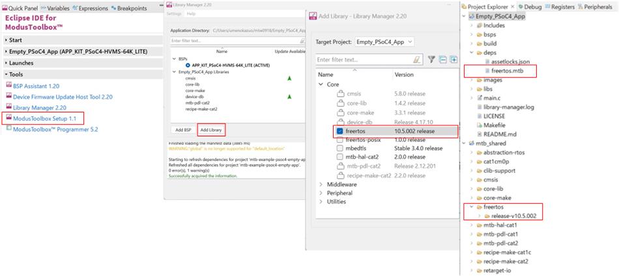Click the library-manager.log file icon
Screen dimensions: 619x276
click(x=480, y=107)
